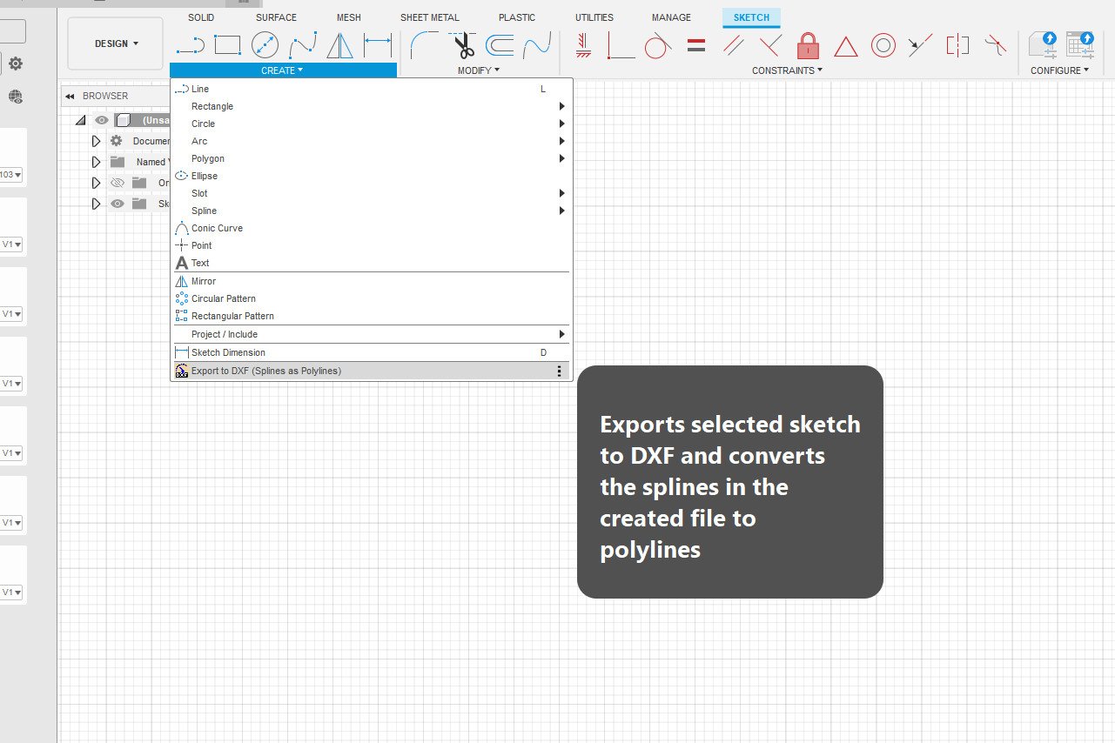Expand the Sketches folder tree node
This screenshot has width=1115, height=743.
click(x=96, y=204)
